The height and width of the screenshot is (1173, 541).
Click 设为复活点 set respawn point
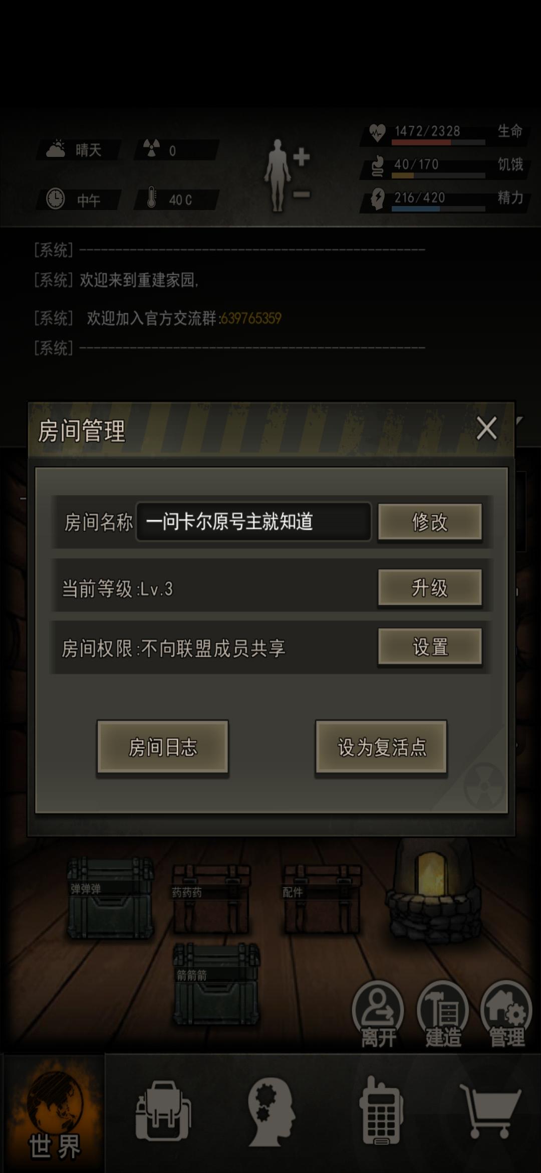coord(381,747)
